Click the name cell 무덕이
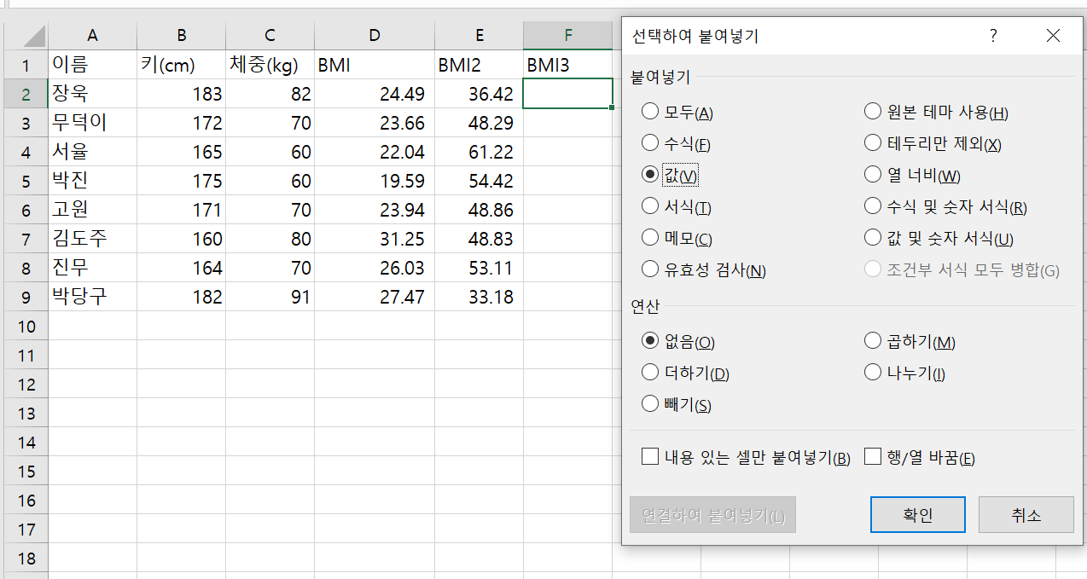 (92, 123)
